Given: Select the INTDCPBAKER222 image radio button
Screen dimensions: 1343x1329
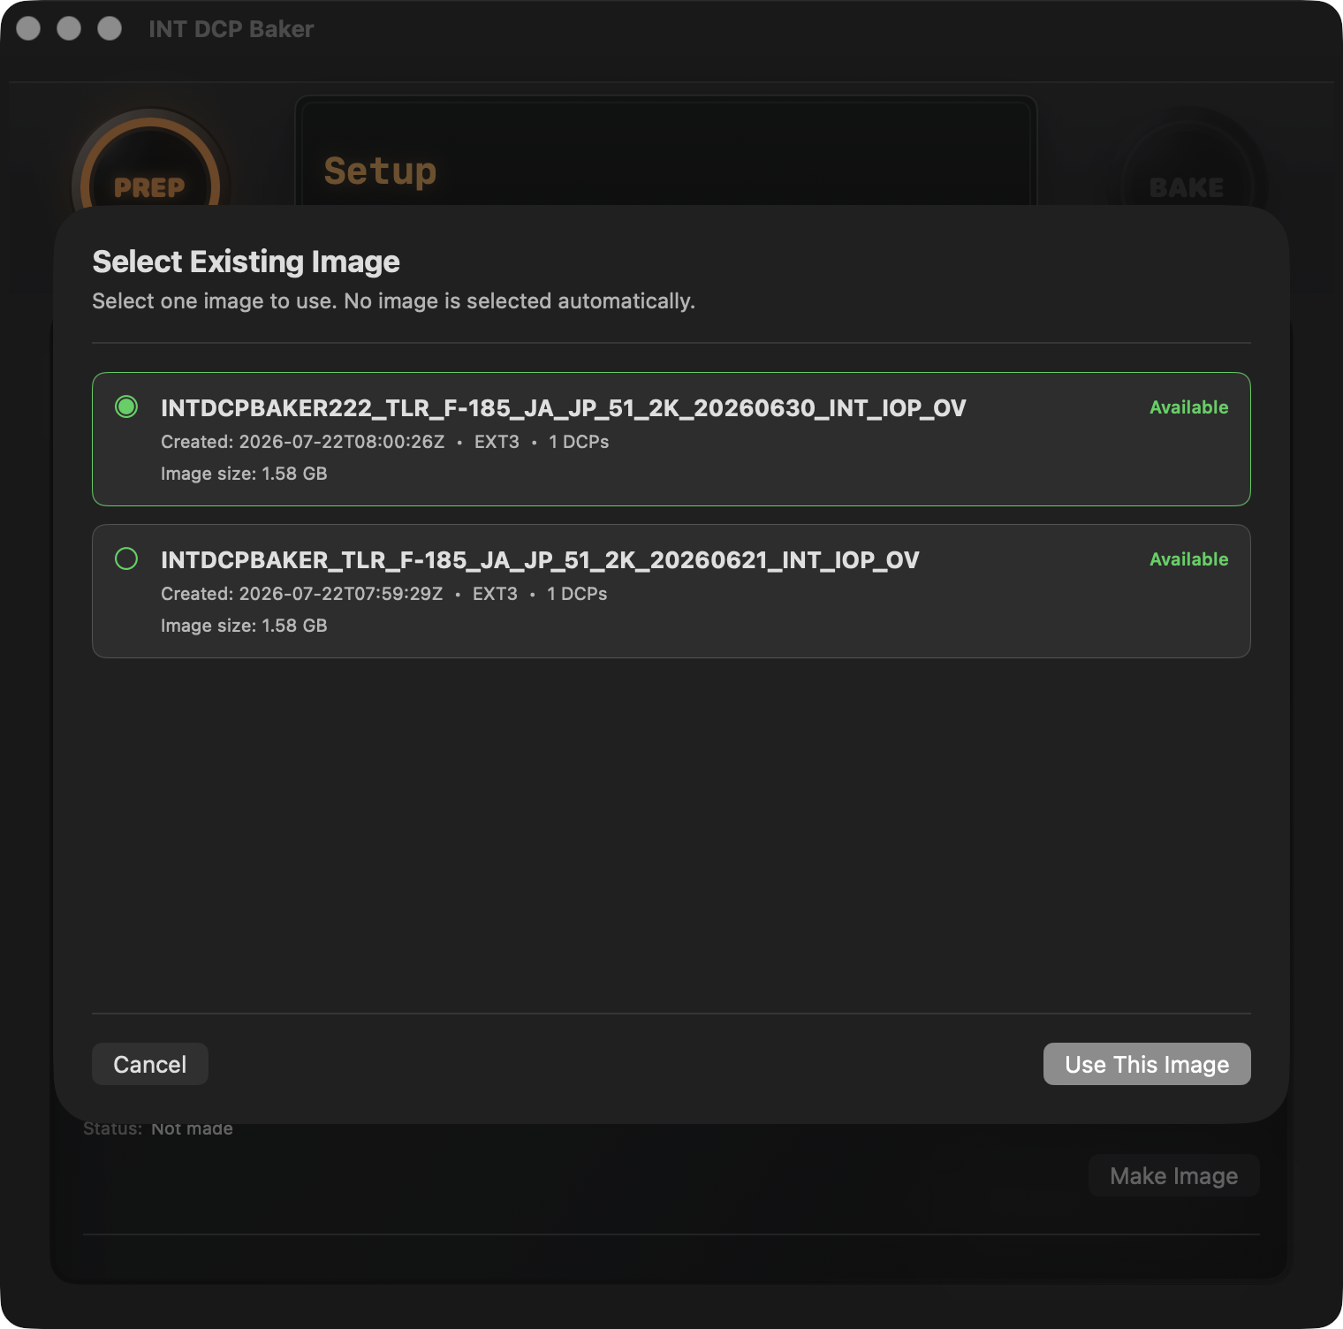Looking at the screenshot, I should click(126, 406).
